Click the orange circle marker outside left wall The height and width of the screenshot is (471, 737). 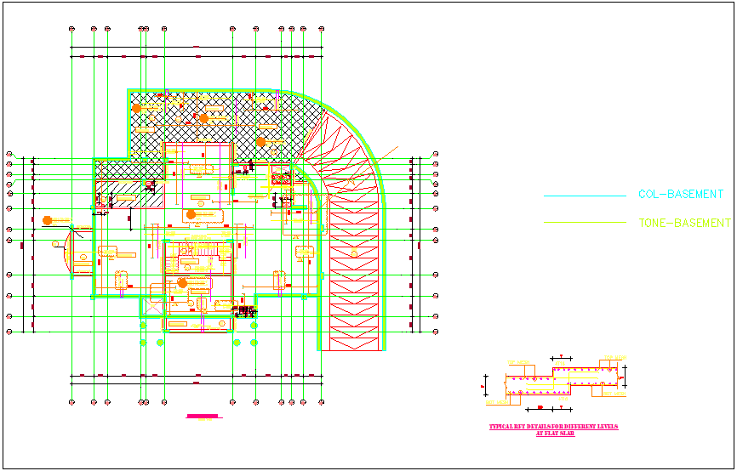pos(49,221)
